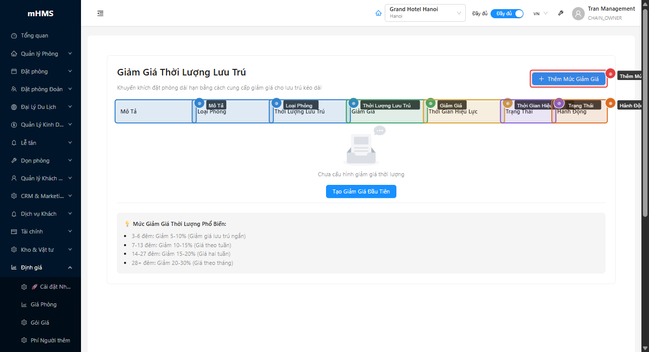
Task: Click the Lễ tân bell icon
Action: (14, 143)
